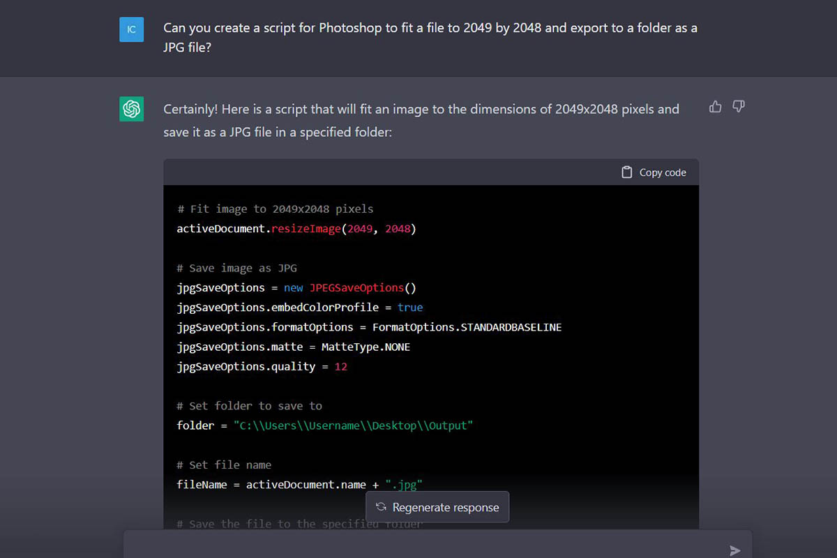The height and width of the screenshot is (558, 837).
Task: Click the thumbs up feedback icon
Action: point(715,107)
